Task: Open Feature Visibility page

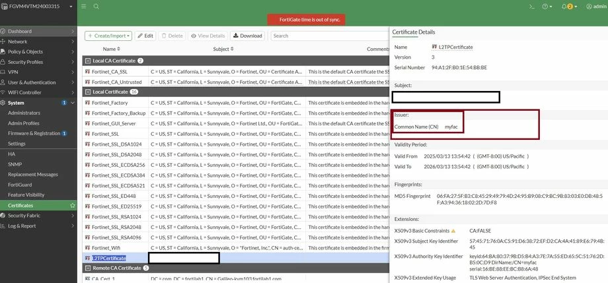Action: click(x=26, y=195)
